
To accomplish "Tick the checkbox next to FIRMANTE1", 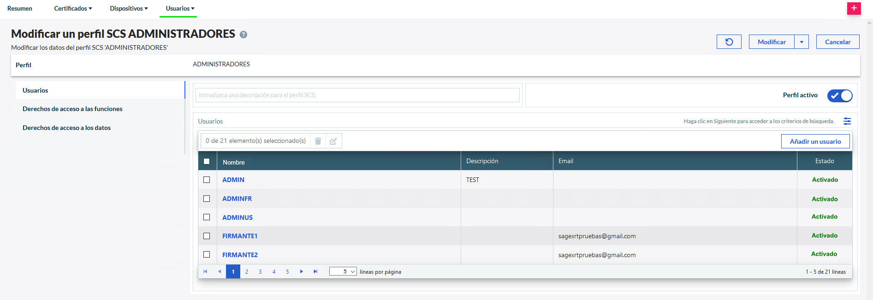I will pos(207,236).
